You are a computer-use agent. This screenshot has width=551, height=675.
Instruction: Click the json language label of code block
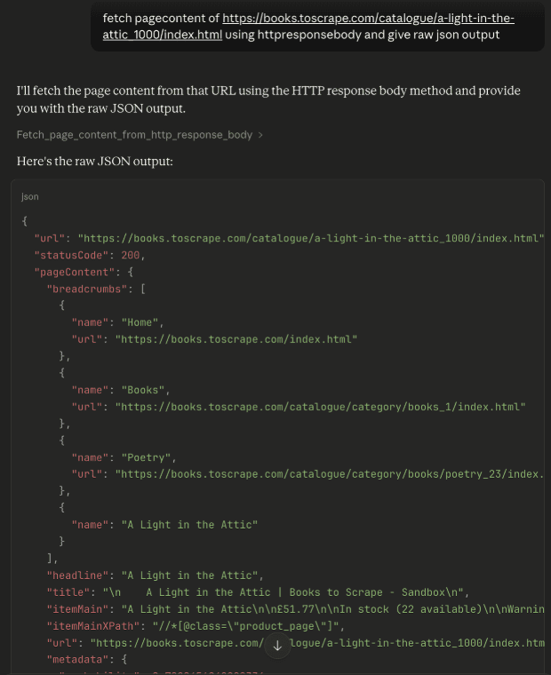[x=30, y=196]
